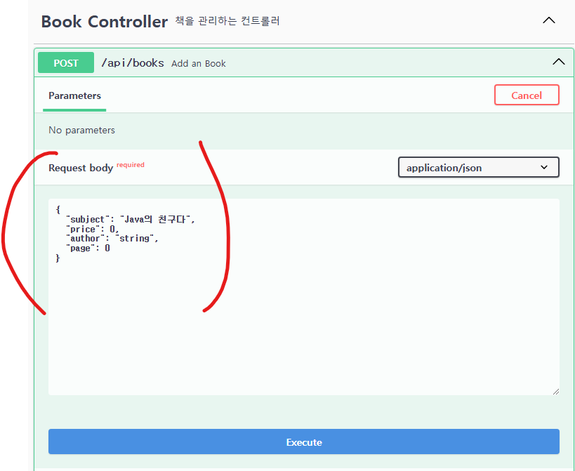Click the red "required" label
This screenshot has height=471, width=575.
(130, 164)
